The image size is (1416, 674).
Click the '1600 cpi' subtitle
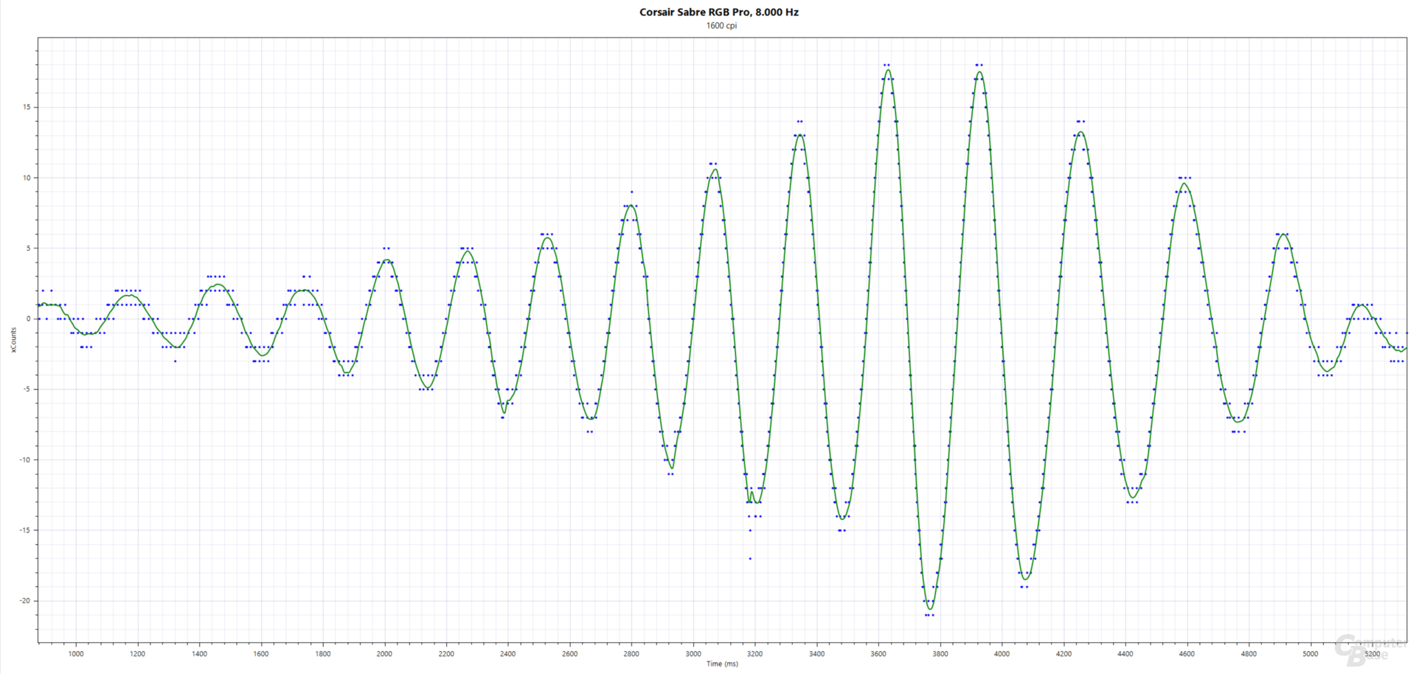[x=721, y=26]
